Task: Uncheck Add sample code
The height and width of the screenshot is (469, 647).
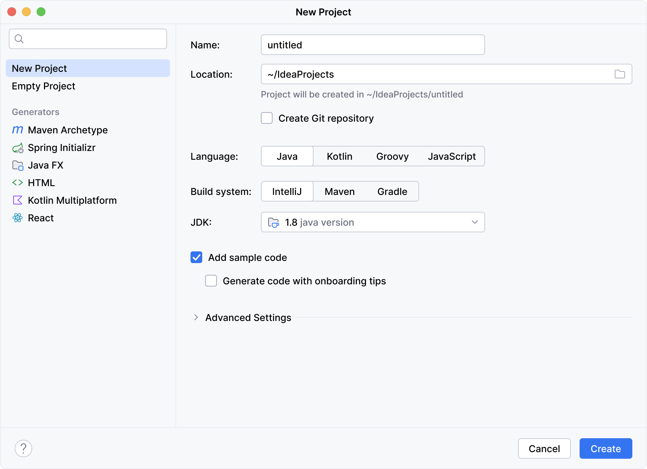Action: [x=196, y=258]
